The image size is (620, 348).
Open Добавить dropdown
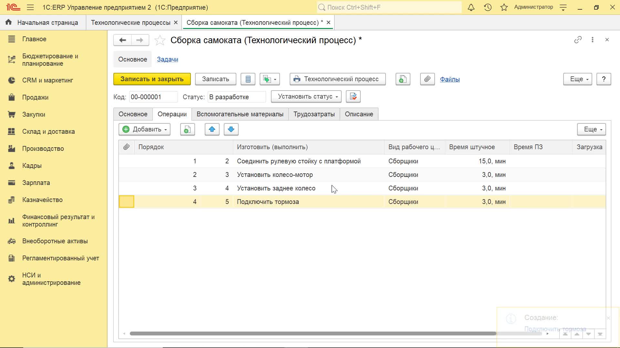pyautogui.click(x=145, y=130)
